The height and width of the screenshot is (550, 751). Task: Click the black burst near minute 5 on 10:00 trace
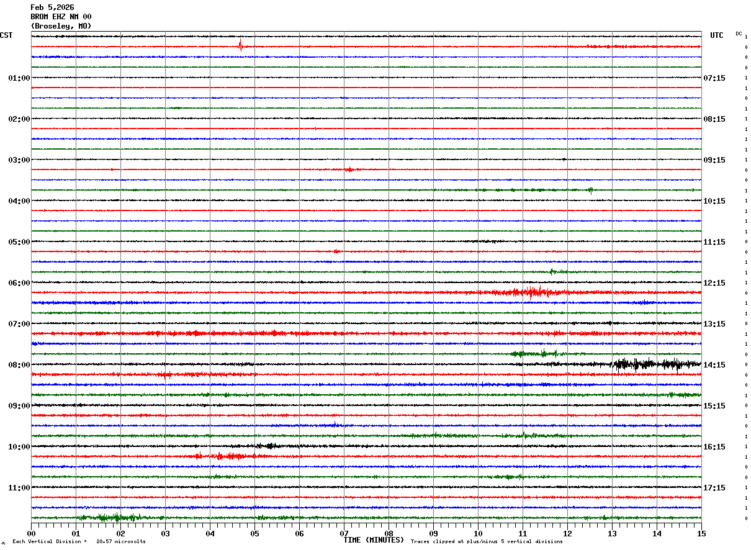(x=268, y=446)
